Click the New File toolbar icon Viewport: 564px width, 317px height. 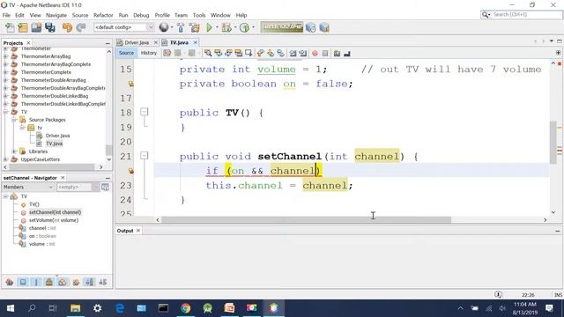pyautogui.click(x=10, y=27)
